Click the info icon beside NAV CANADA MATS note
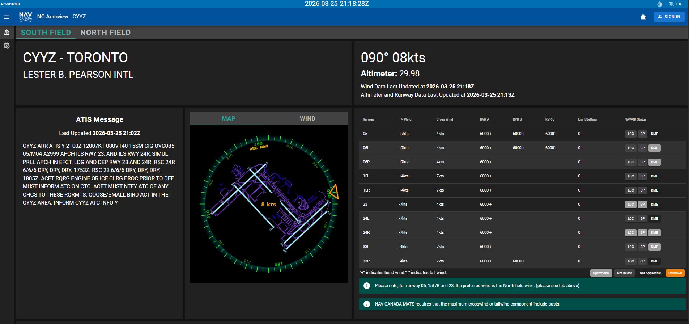This screenshot has width=689, height=324. tap(367, 304)
